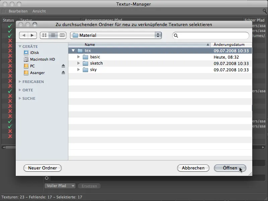Image resolution: width=268 pixels, height=201 pixels.
Task: Switch to column view
Action: (x=62, y=36)
